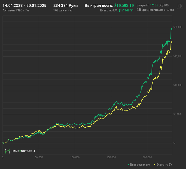The image size is (186, 169).
Task: Click the 'Всего по EV:' header label
Action: [x=109, y=10]
